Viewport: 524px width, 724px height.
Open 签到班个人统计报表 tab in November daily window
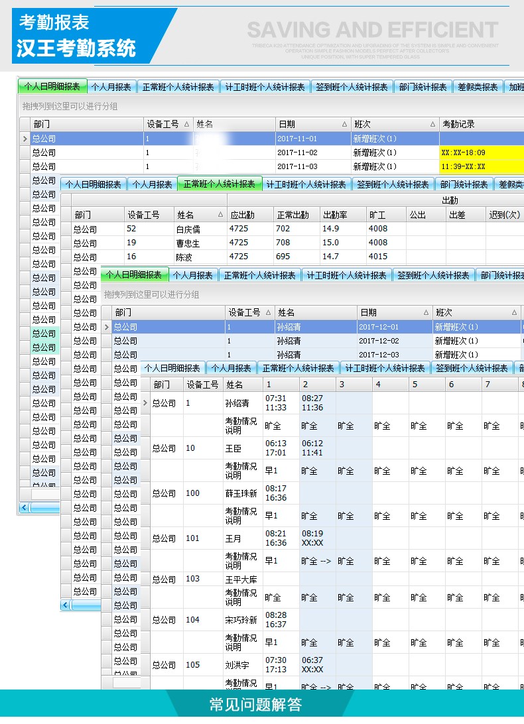(352, 87)
